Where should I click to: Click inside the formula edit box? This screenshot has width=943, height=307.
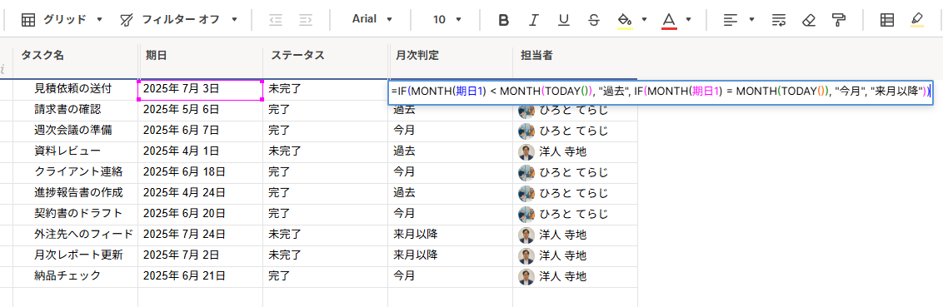pos(661,92)
